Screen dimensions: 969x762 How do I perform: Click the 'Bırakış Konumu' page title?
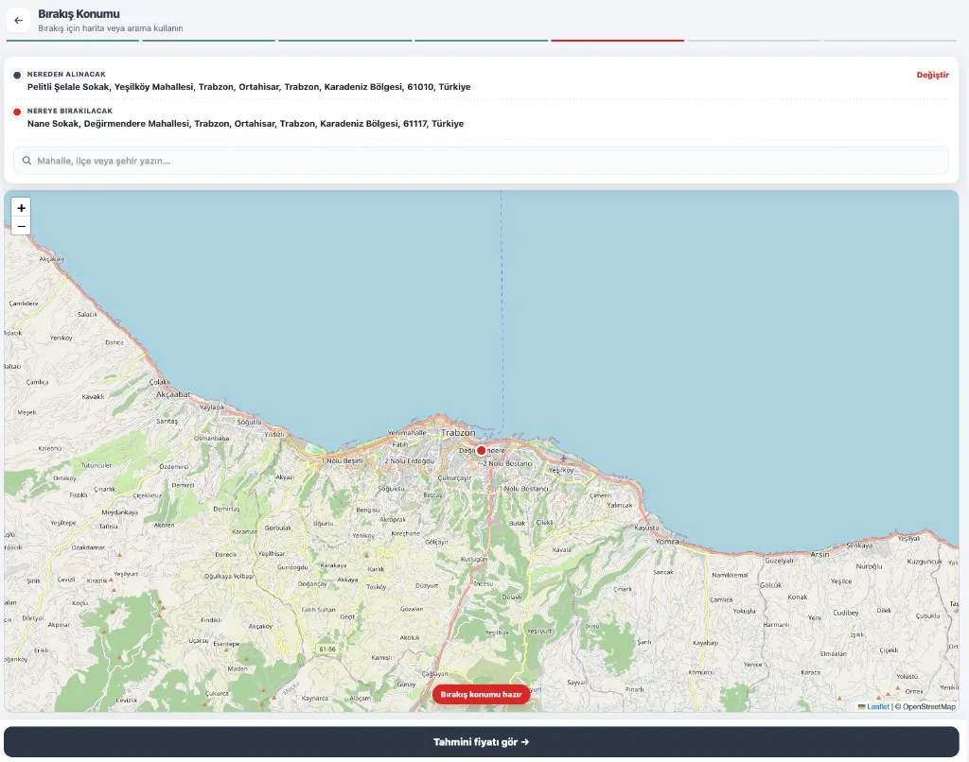(x=79, y=13)
